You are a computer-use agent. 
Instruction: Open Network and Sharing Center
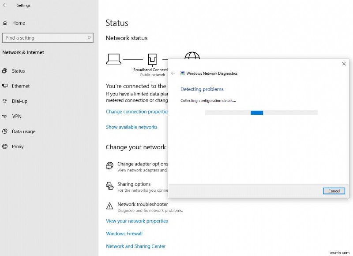pos(135,246)
